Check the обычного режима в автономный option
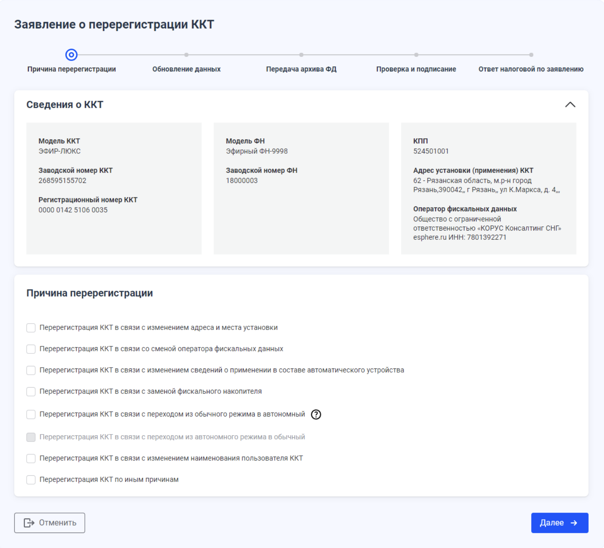 pyautogui.click(x=31, y=414)
